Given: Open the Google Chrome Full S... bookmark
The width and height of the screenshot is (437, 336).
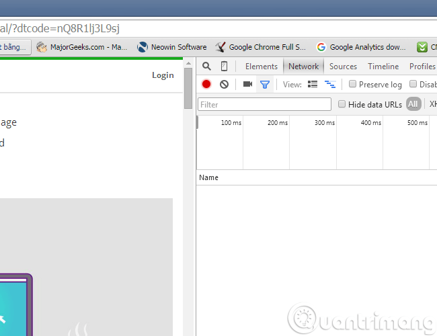Looking at the screenshot, I should 261,47.
